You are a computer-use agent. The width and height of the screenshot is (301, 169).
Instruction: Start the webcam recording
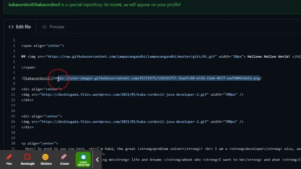pyautogui.click(x=83, y=160)
